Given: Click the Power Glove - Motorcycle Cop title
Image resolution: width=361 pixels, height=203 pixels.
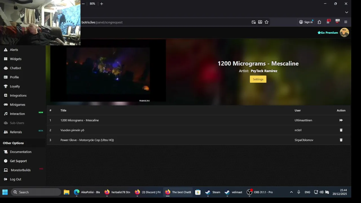Looking at the screenshot, I should [x=87, y=140].
